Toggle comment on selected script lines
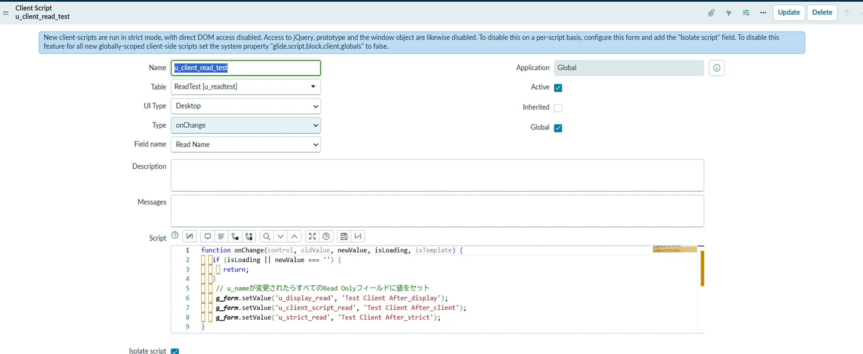863x354 pixels. (x=207, y=236)
